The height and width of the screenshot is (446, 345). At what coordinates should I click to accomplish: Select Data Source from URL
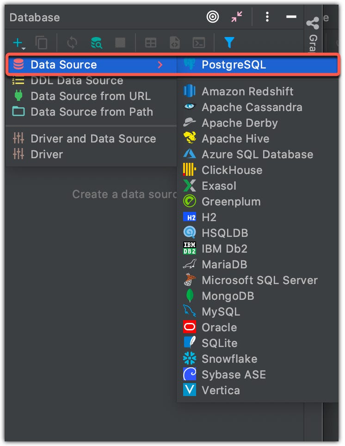tap(91, 96)
